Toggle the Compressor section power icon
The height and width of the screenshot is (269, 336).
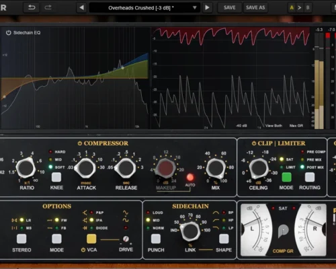pyautogui.click(x=80, y=143)
